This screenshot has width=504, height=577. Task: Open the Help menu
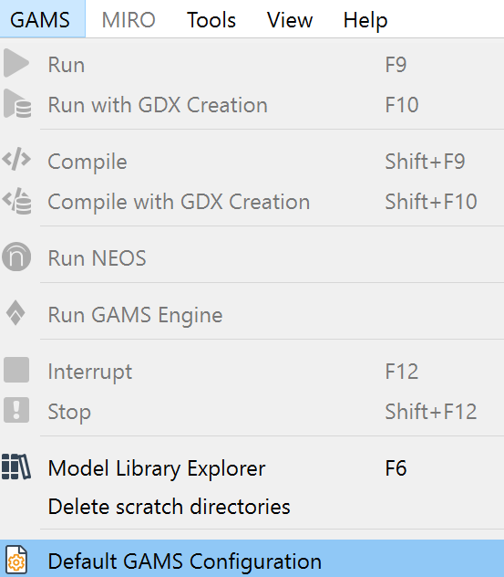tap(365, 19)
